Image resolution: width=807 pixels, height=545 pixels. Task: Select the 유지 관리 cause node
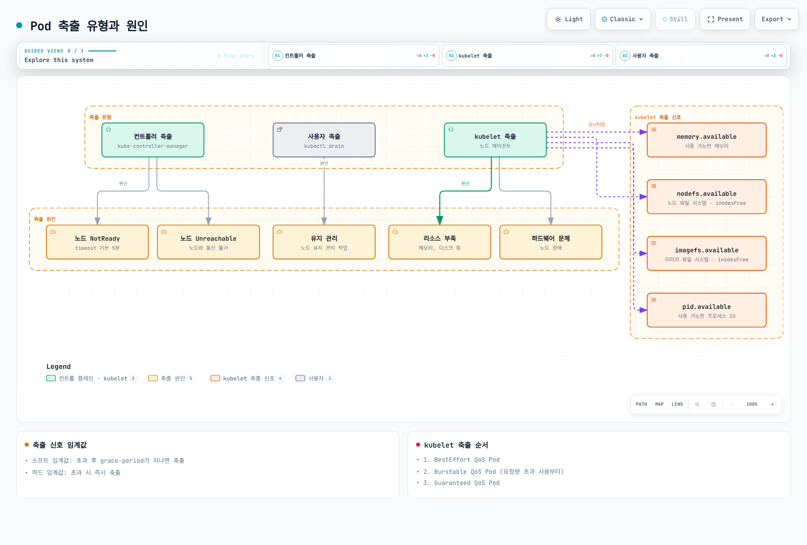click(324, 242)
